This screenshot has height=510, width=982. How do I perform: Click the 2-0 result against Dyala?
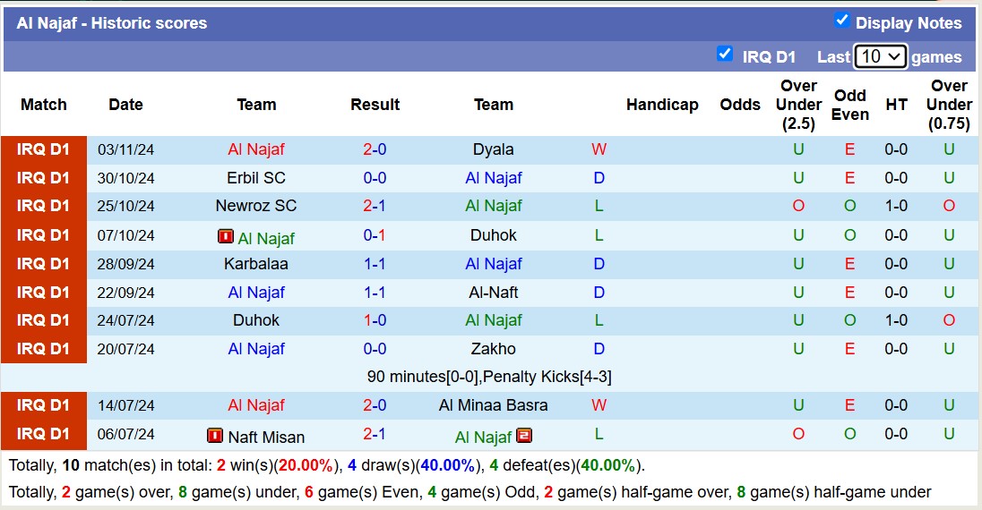coord(375,149)
